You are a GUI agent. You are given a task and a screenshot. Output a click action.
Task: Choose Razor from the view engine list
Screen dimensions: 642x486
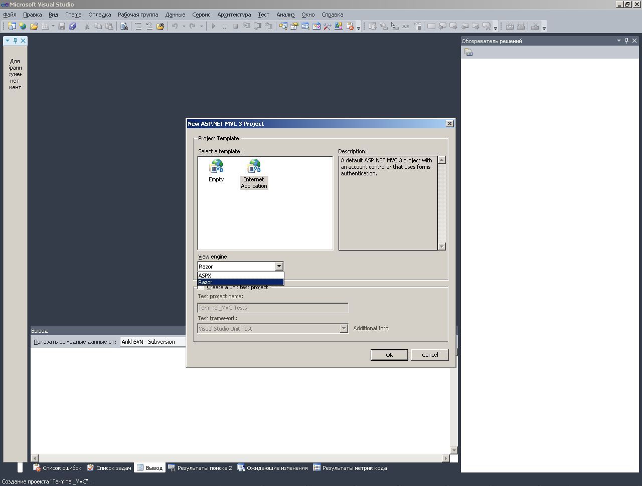(241, 282)
